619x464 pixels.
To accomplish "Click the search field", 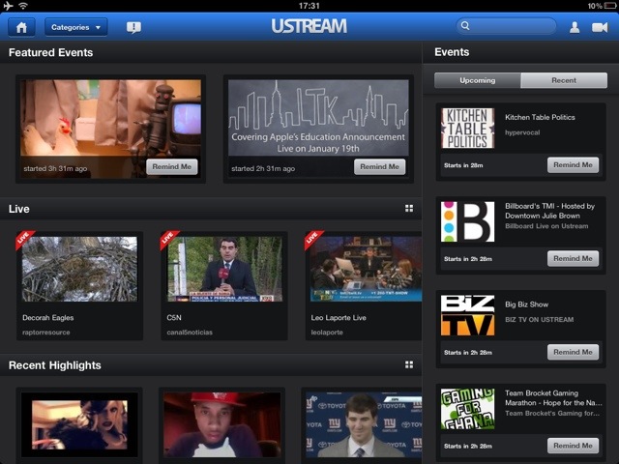I will coord(506,26).
